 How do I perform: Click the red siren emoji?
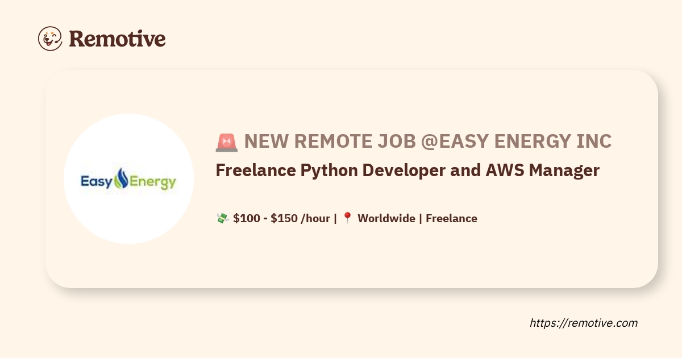pos(226,142)
